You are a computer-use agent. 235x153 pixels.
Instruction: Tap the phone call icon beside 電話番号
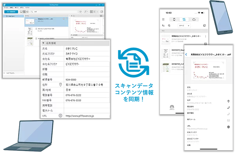pos(228,107)
